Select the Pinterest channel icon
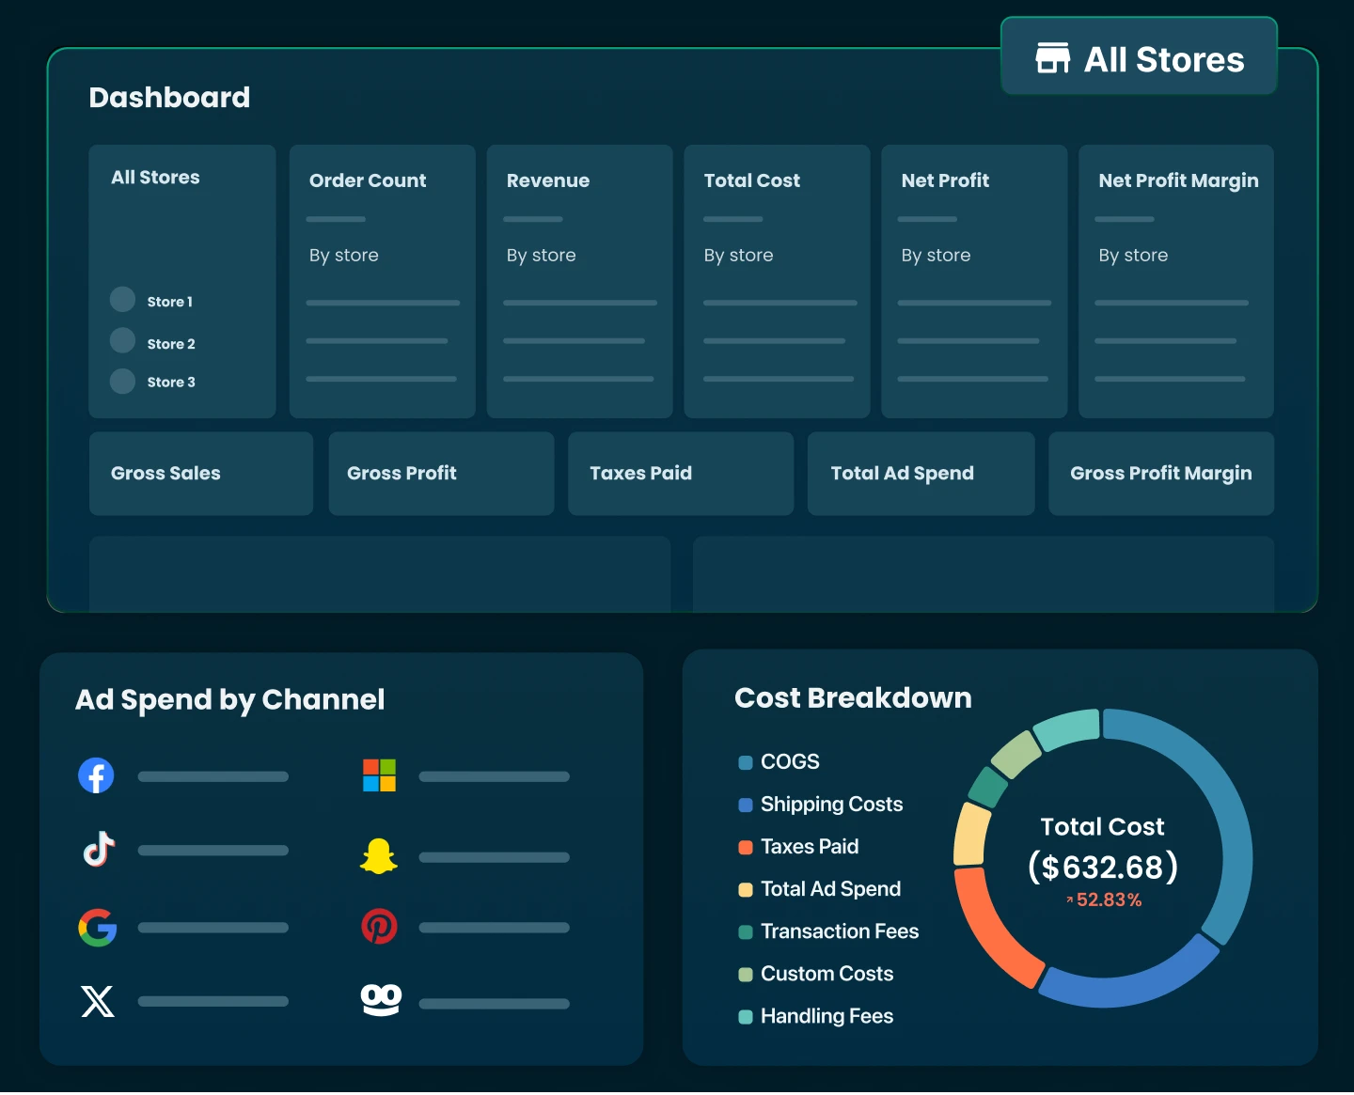This screenshot has height=1095, width=1354. 379,927
